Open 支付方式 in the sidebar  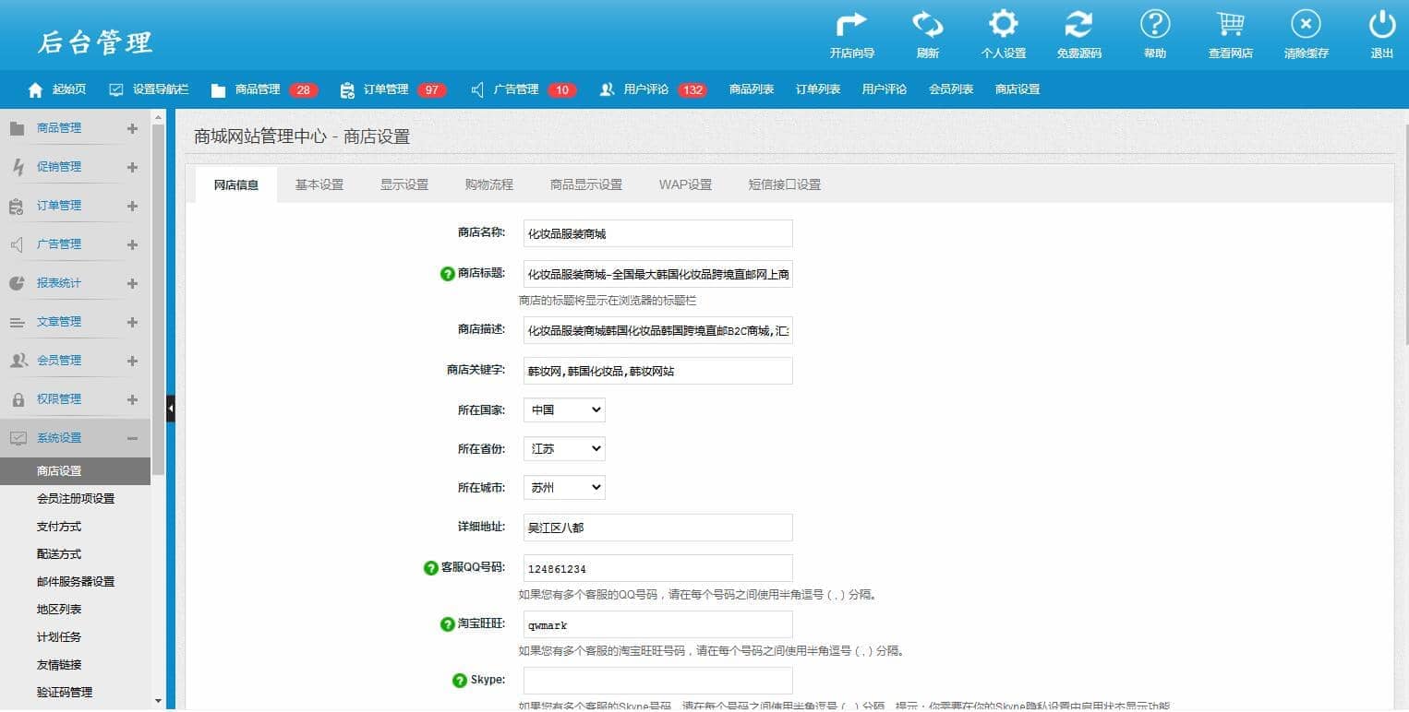click(59, 527)
